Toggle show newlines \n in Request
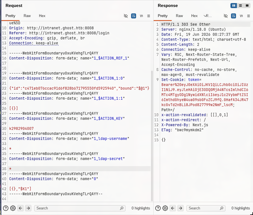Screen dimensions: 253x215 pos(141,16)
